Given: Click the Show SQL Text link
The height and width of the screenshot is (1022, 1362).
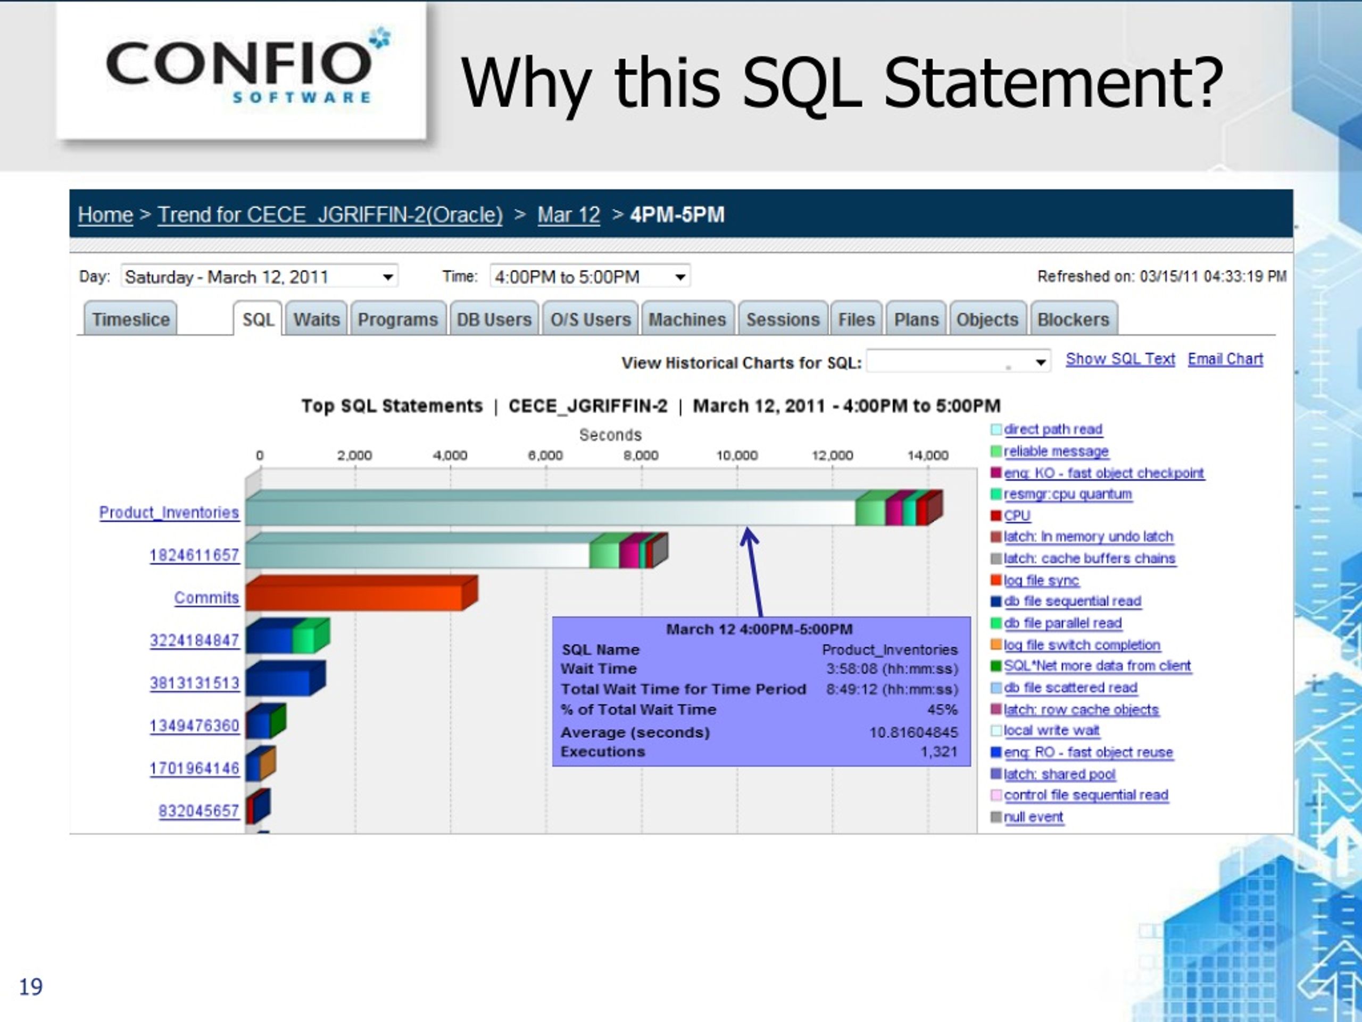Looking at the screenshot, I should point(1120,359).
